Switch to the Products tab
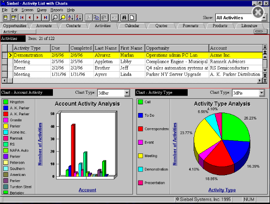Screen dimensions: 270x204 tap(220, 26)
